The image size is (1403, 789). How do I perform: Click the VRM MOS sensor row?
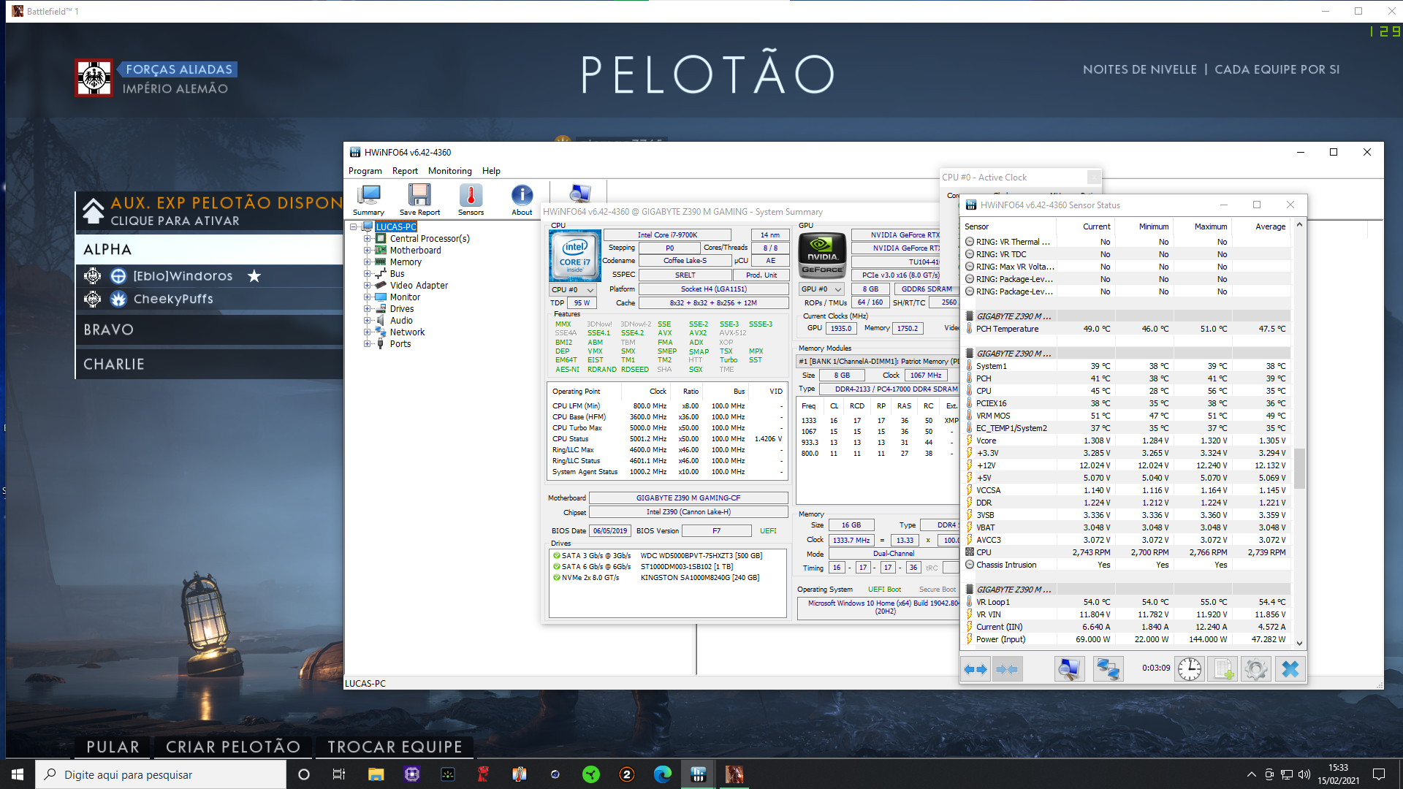[1126, 416]
